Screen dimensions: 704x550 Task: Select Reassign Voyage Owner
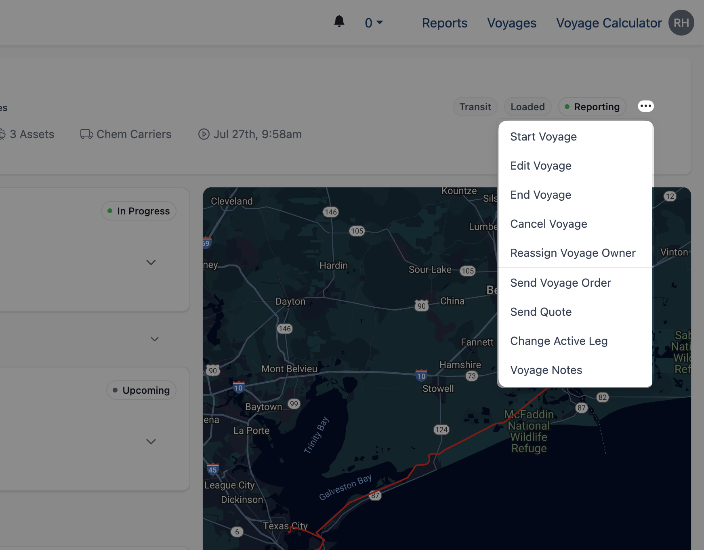(x=573, y=253)
